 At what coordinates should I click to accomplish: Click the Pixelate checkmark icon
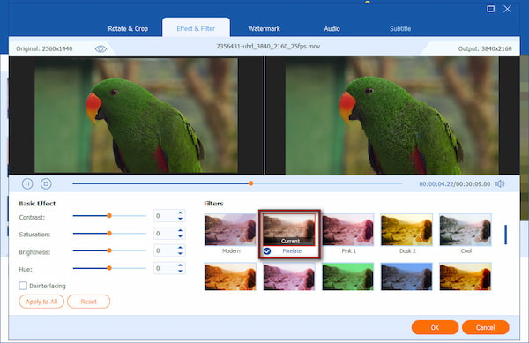pyautogui.click(x=267, y=251)
